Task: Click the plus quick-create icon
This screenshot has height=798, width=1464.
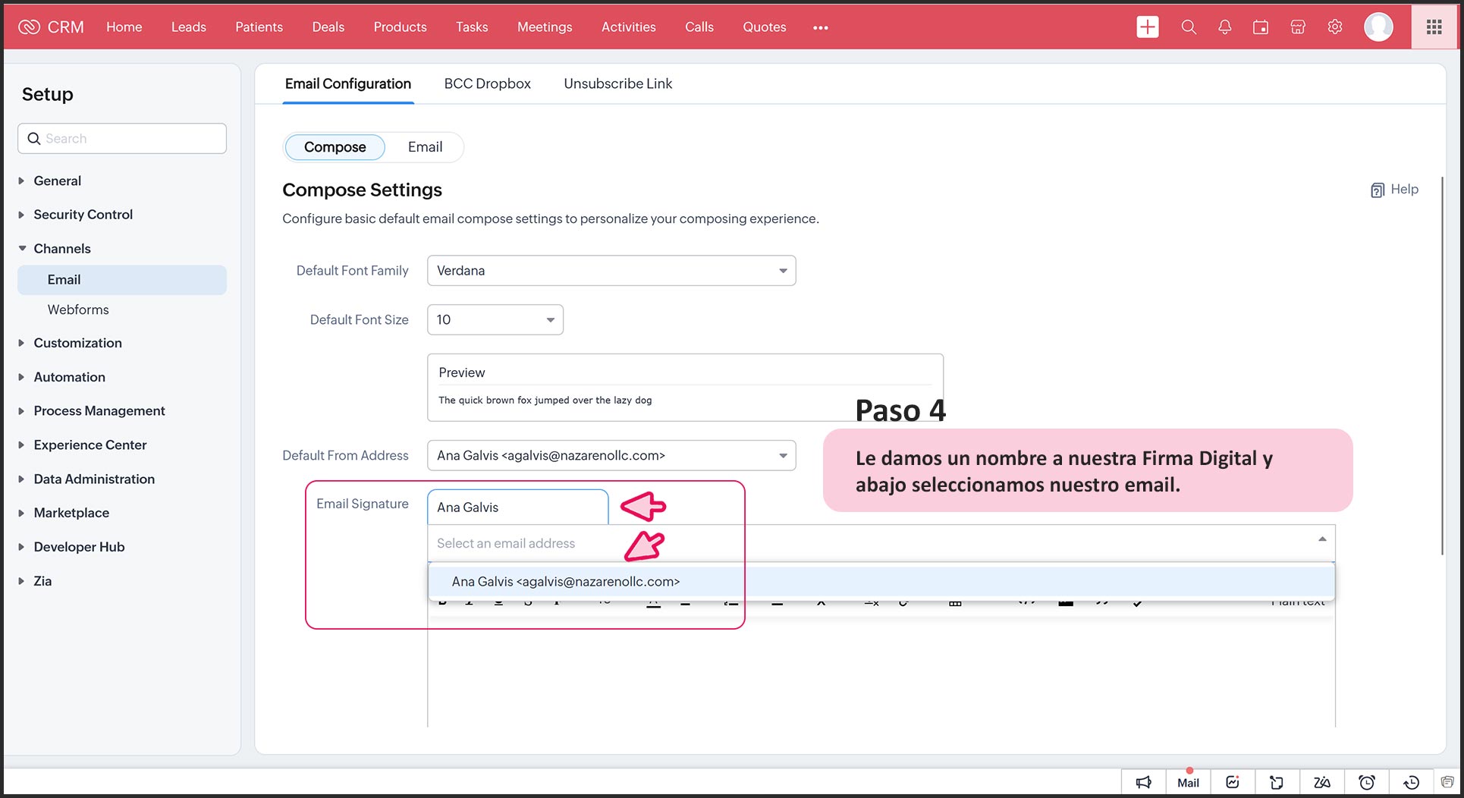Action: (x=1147, y=27)
